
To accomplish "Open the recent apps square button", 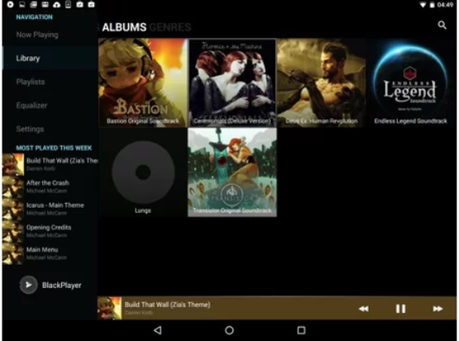I will coord(301,330).
